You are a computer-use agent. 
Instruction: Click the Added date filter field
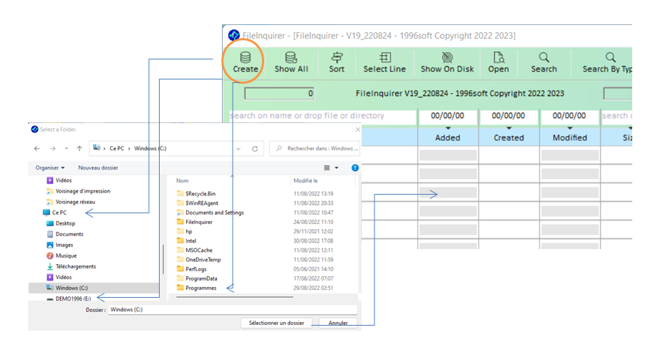[x=448, y=116]
